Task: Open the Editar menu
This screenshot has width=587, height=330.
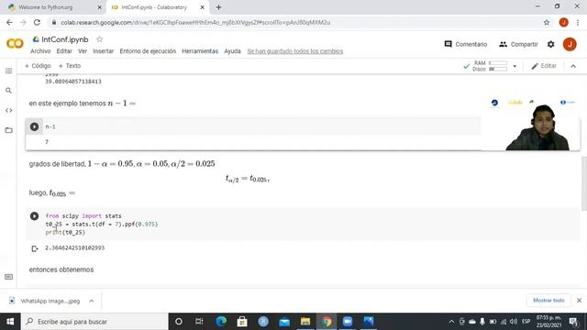Action: tap(64, 51)
